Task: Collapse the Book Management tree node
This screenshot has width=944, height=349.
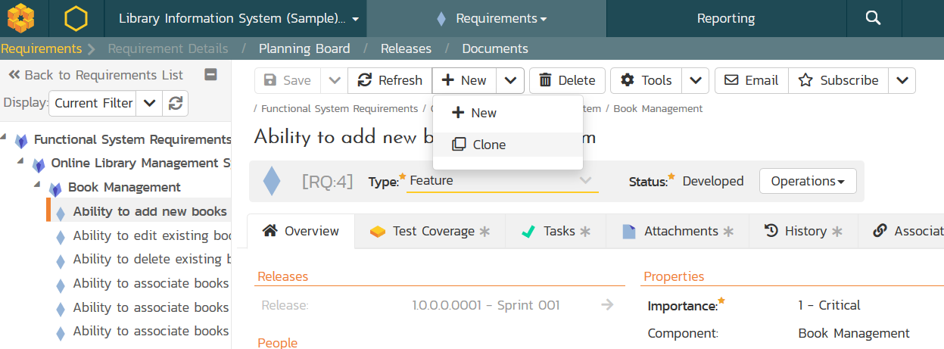Action: (x=37, y=185)
